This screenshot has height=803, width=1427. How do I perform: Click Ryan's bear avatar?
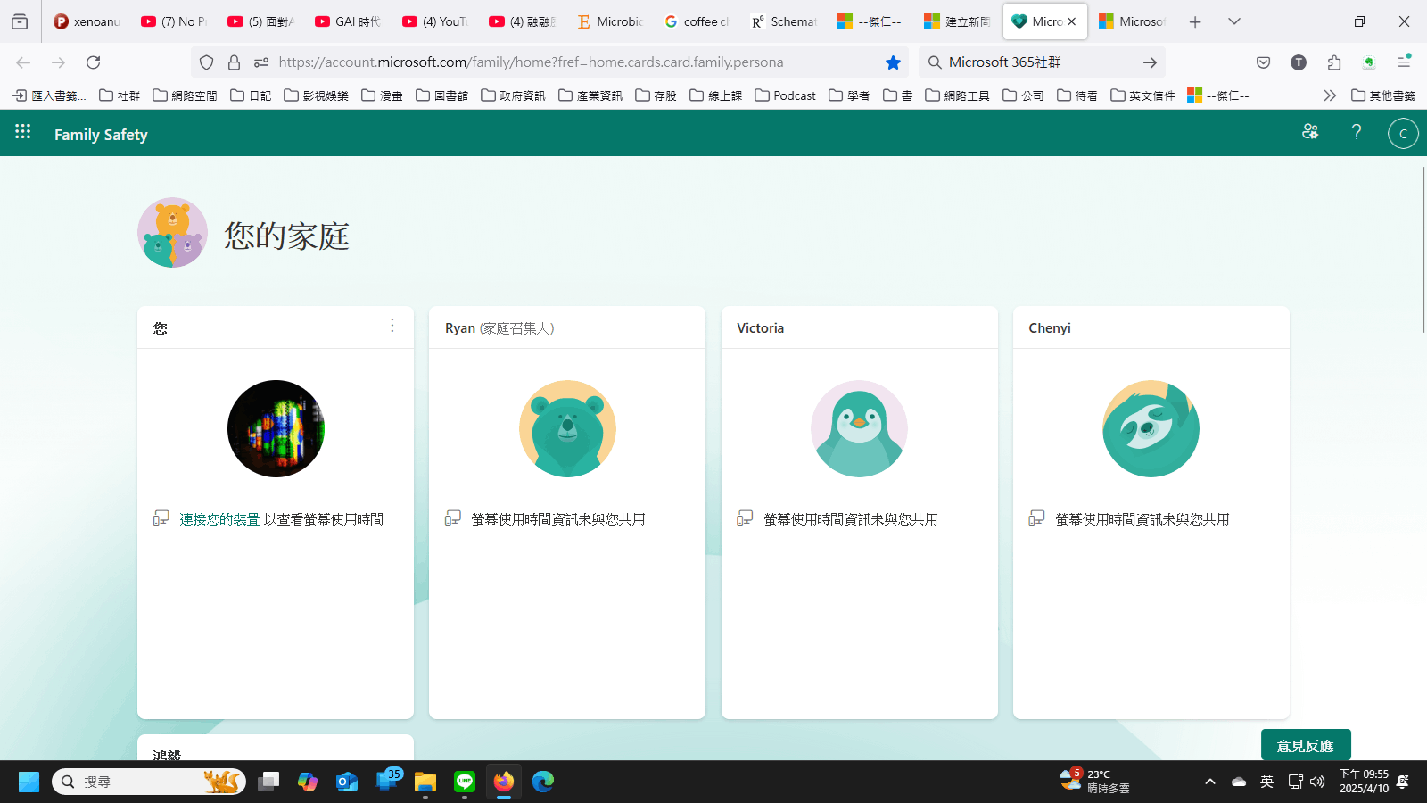567,428
